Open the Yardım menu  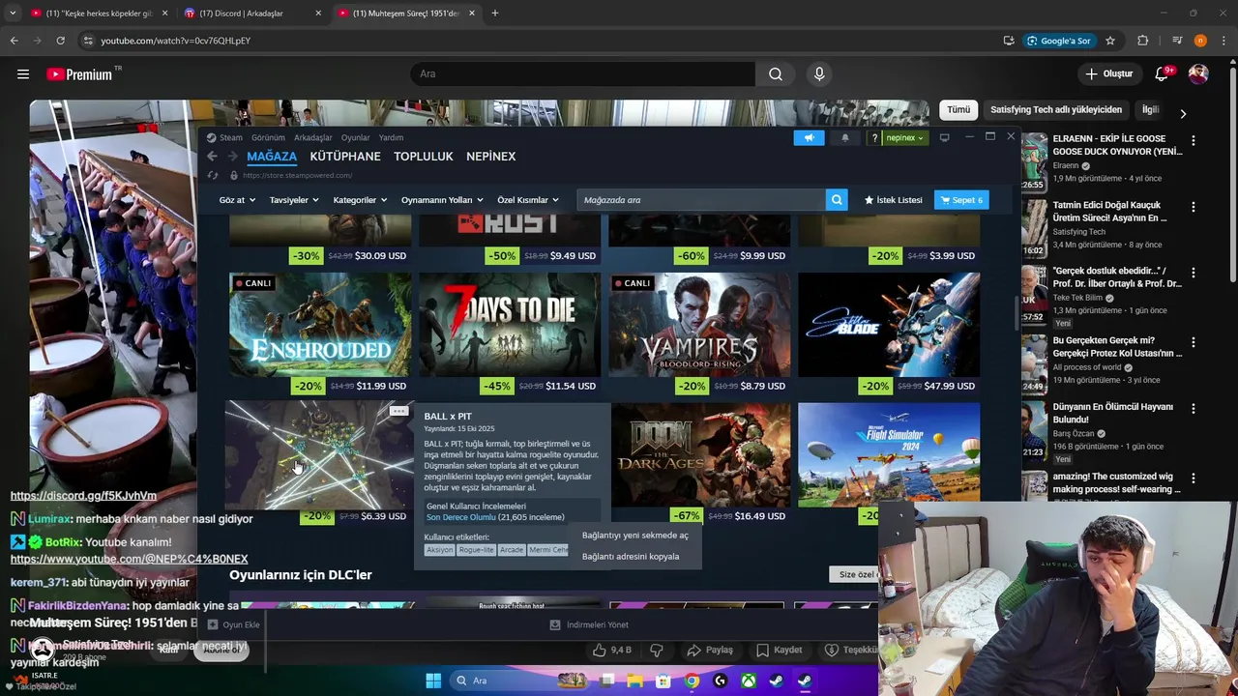pos(391,137)
